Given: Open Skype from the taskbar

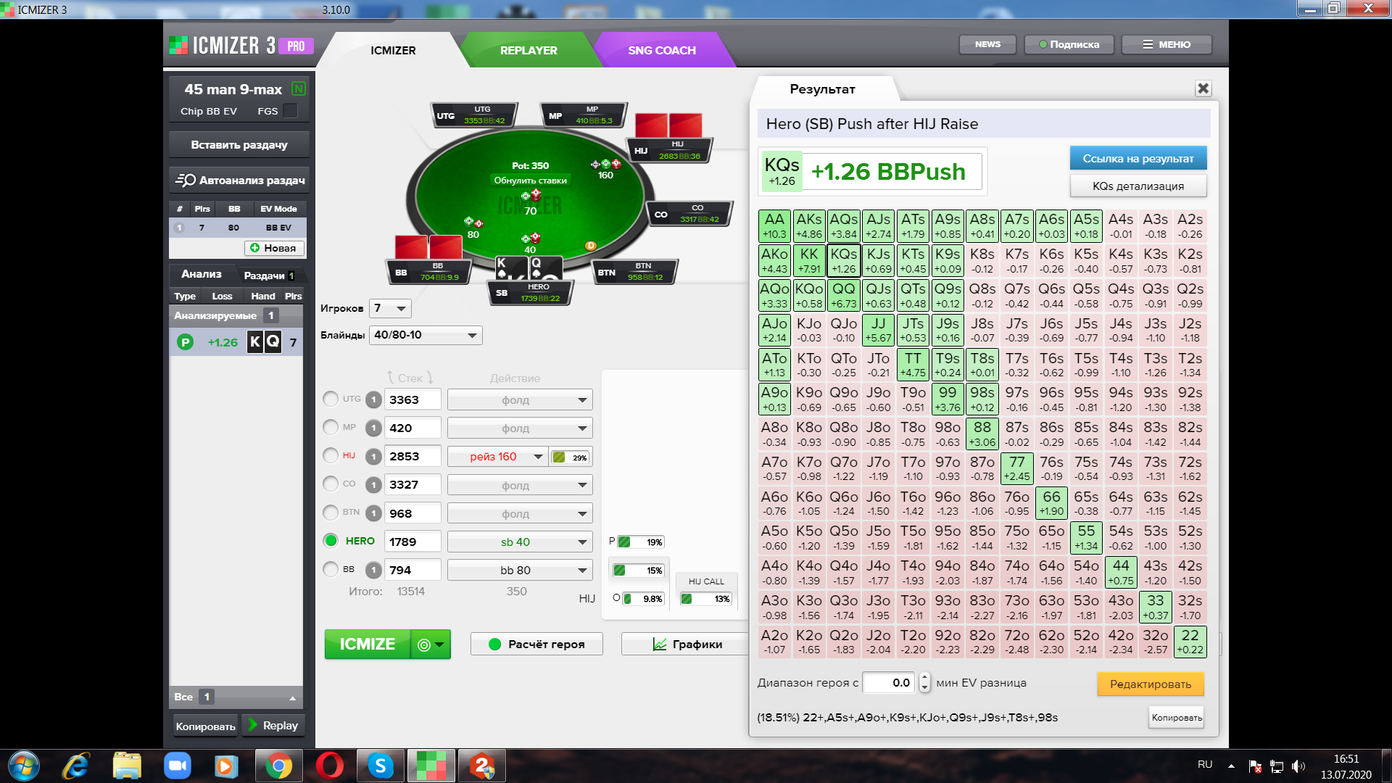Looking at the screenshot, I should click(381, 766).
